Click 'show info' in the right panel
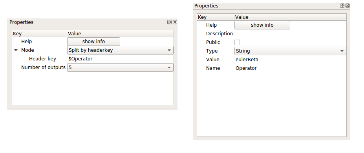Screen dimensions: 364x153 coord(262,25)
